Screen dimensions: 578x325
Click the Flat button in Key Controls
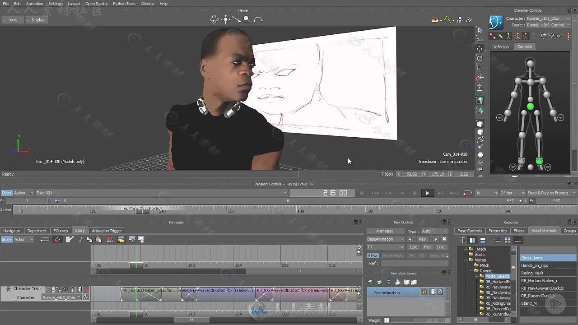pos(427,247)
